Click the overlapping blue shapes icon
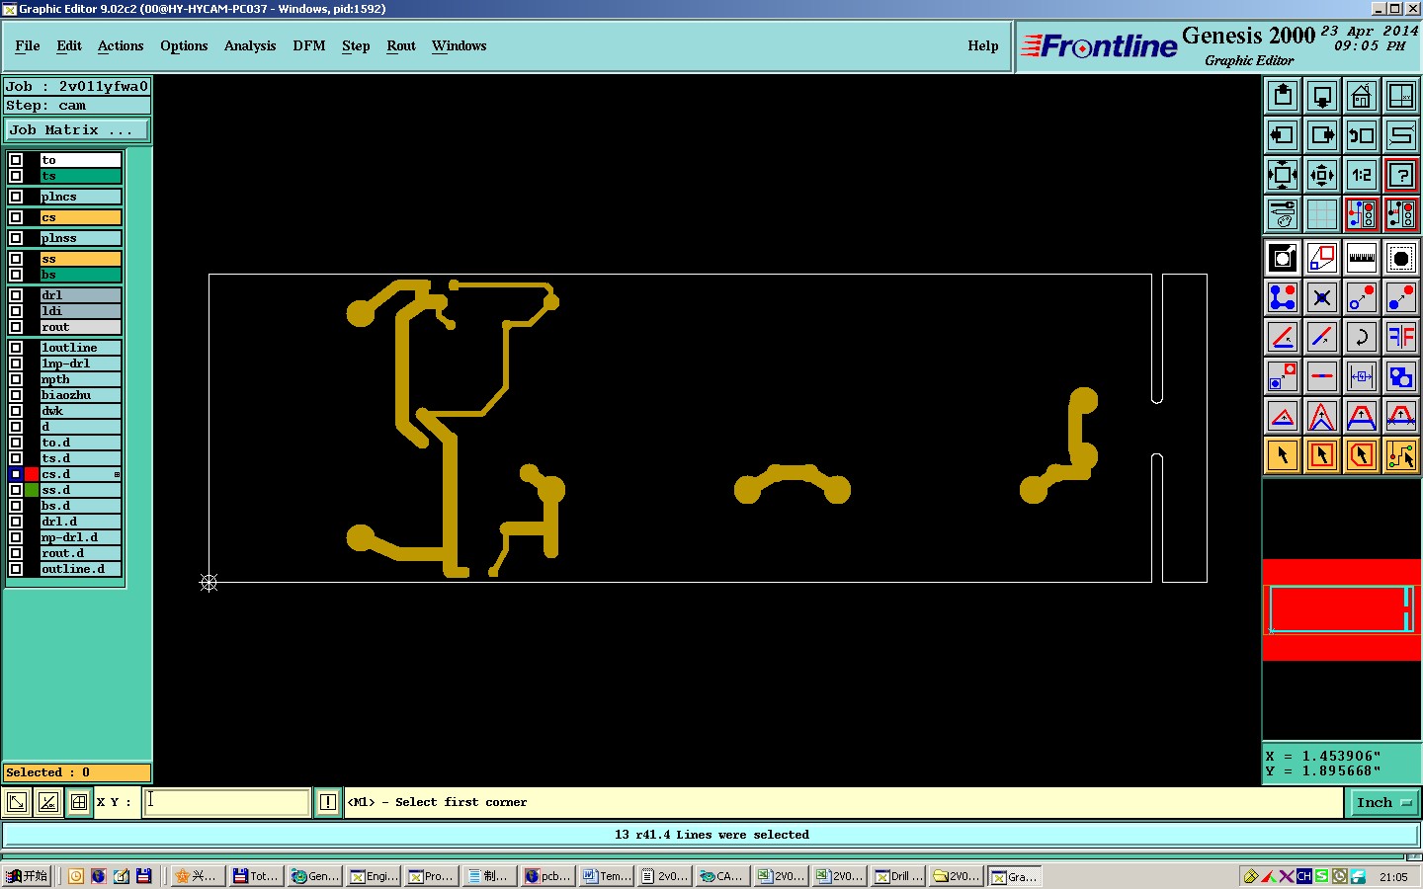The width and height of the screenshot is (1423, 889). point(1400,376)
